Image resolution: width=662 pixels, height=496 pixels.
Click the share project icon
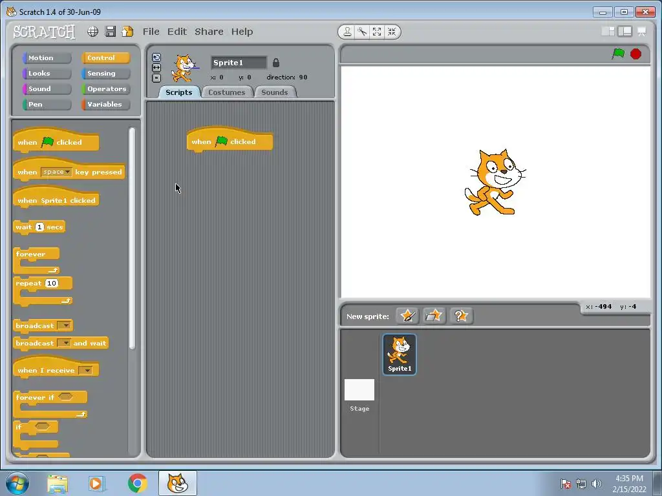coord(127,32)
